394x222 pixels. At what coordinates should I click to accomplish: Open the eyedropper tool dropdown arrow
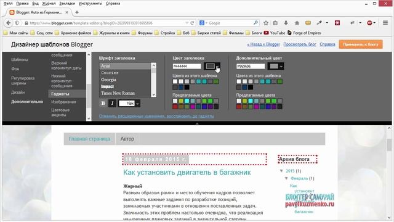click(x=327, y=23)
